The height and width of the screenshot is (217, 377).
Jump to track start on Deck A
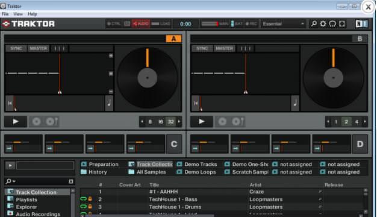tap(10, 103)
